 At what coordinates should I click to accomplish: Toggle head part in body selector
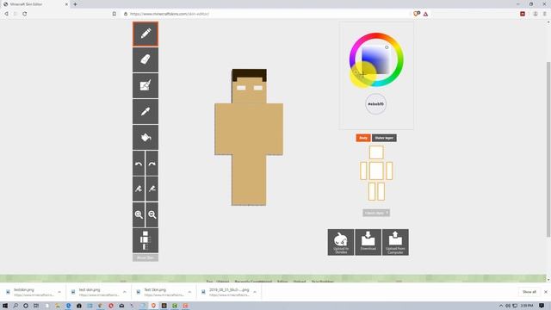point(376,152)
